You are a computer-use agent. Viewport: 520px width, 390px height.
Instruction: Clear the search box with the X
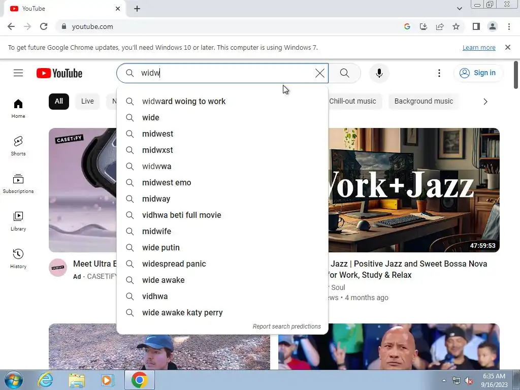point(320,73)
